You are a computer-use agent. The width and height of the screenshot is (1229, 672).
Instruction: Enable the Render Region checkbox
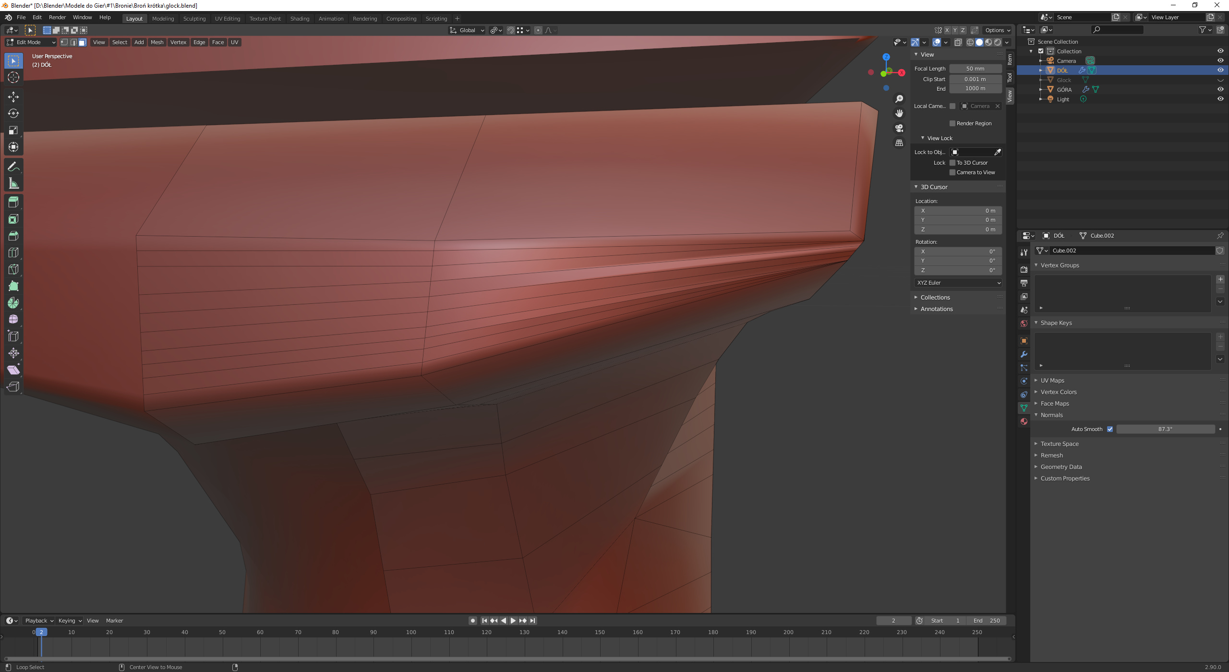952,123
